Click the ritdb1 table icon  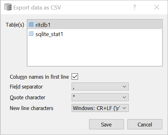coord(31,24)
